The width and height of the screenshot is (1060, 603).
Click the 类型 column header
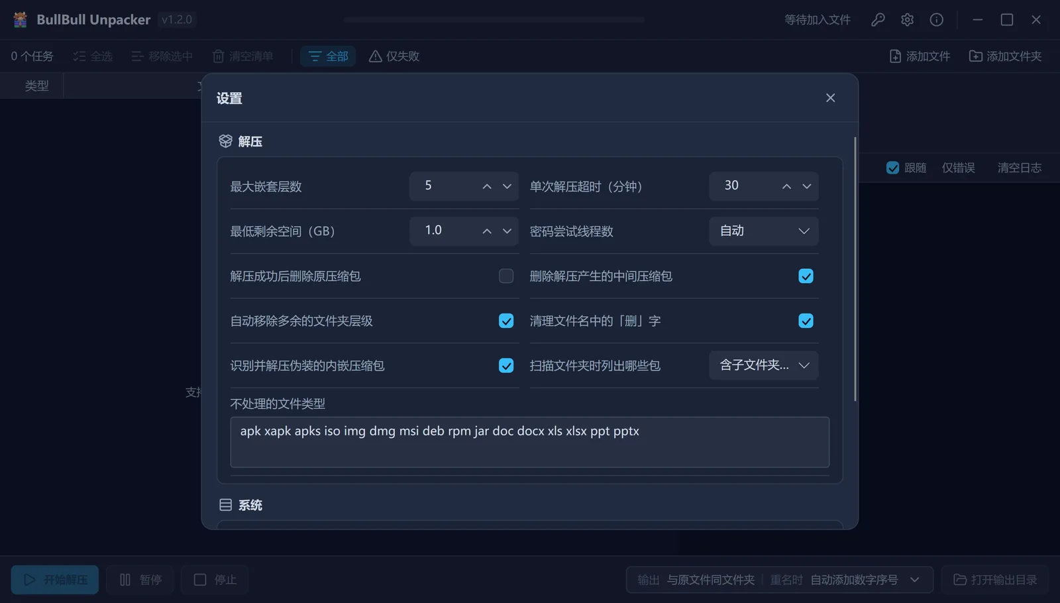(36, 85)
